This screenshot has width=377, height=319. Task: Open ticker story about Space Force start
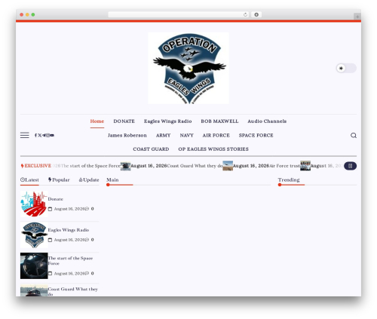click(90, 166)
